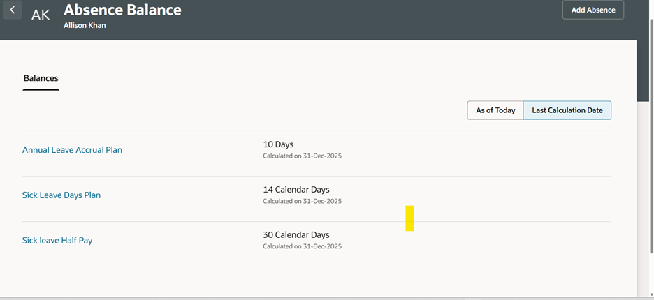Select the Last Calculation Date option
The width and height of the screenshot is (654, 300).
(x=567, y=110)
